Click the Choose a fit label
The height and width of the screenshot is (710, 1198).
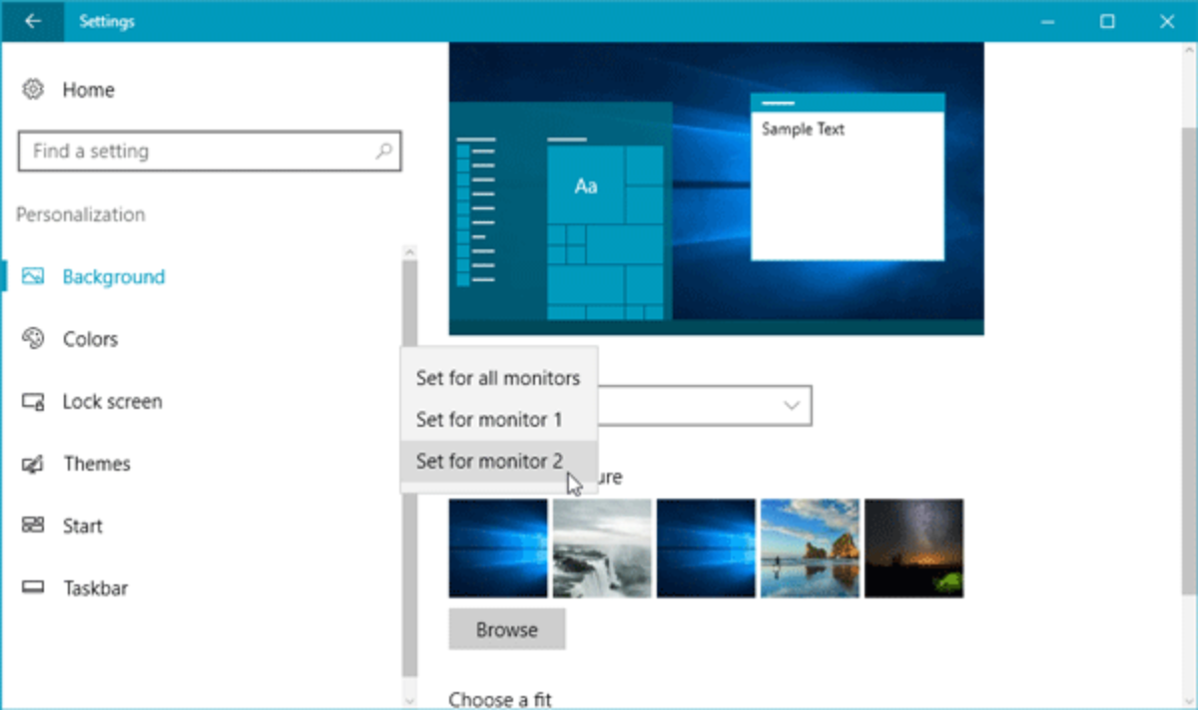coord(500,699)
